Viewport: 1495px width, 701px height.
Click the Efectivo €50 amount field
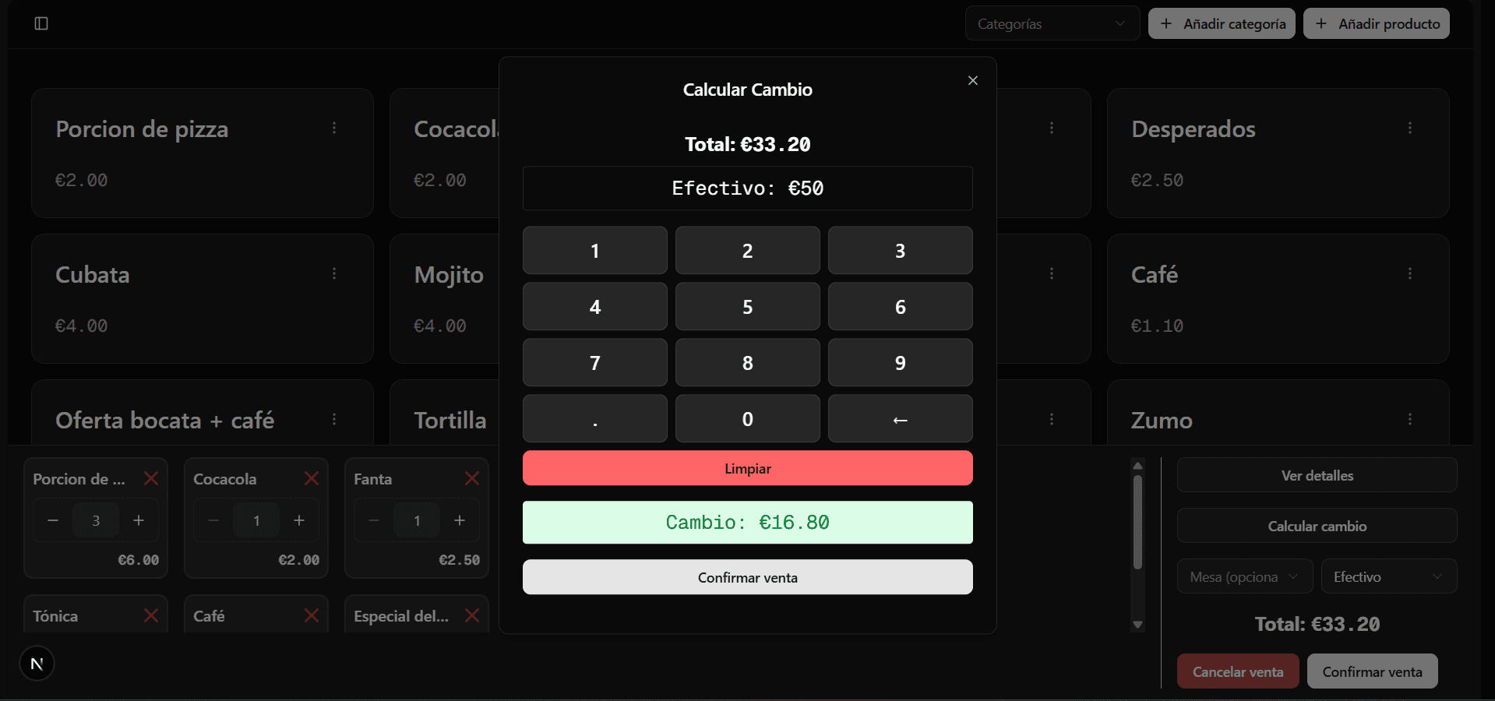[x=747, y=188]
